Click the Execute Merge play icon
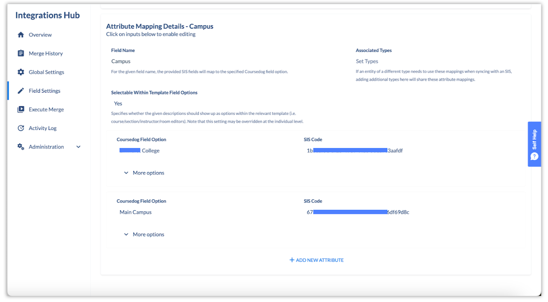Viewport: 548px width, 302px height. tap(21, 109)
